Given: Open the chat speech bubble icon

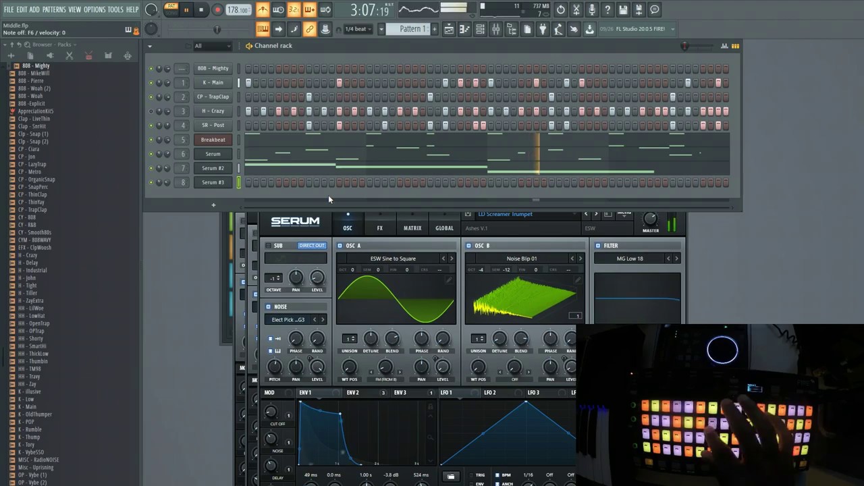Looking at the screenshot, I should click(654, 10).
